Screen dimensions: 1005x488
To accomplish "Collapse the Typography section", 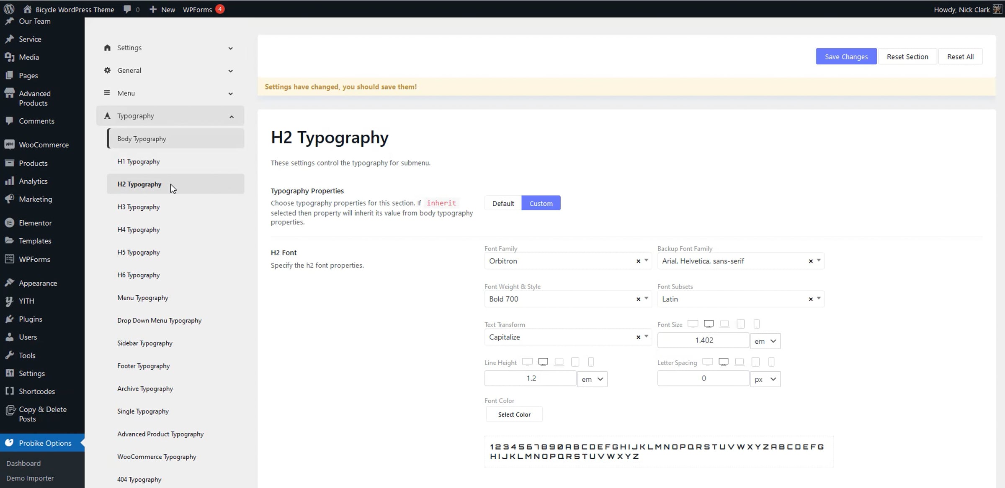I will [x=231, y=116].
